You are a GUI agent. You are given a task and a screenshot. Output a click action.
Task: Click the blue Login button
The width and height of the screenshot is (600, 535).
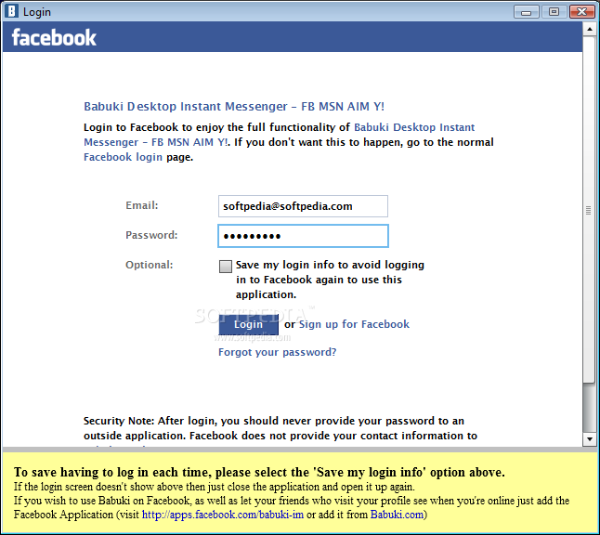pyautogui.click(x=248, y=324)
